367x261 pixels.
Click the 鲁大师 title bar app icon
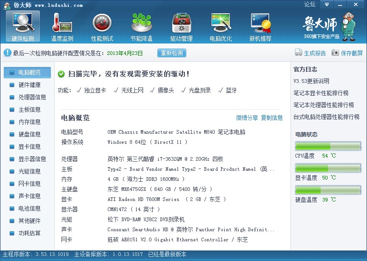click(7, 5)
